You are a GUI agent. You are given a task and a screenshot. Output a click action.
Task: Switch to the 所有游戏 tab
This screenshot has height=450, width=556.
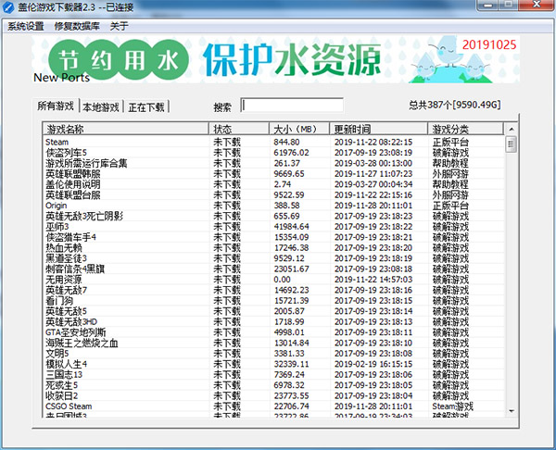(x=55, y=106)
